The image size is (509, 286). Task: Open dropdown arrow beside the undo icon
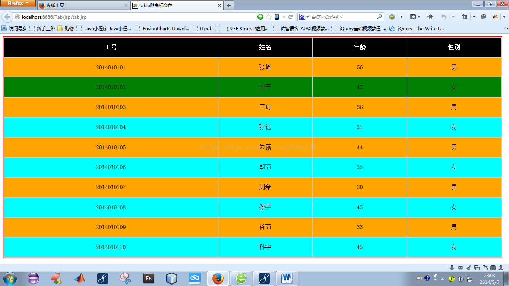tap(453, 17)
